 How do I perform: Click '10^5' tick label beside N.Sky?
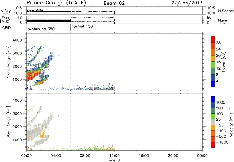18,8
